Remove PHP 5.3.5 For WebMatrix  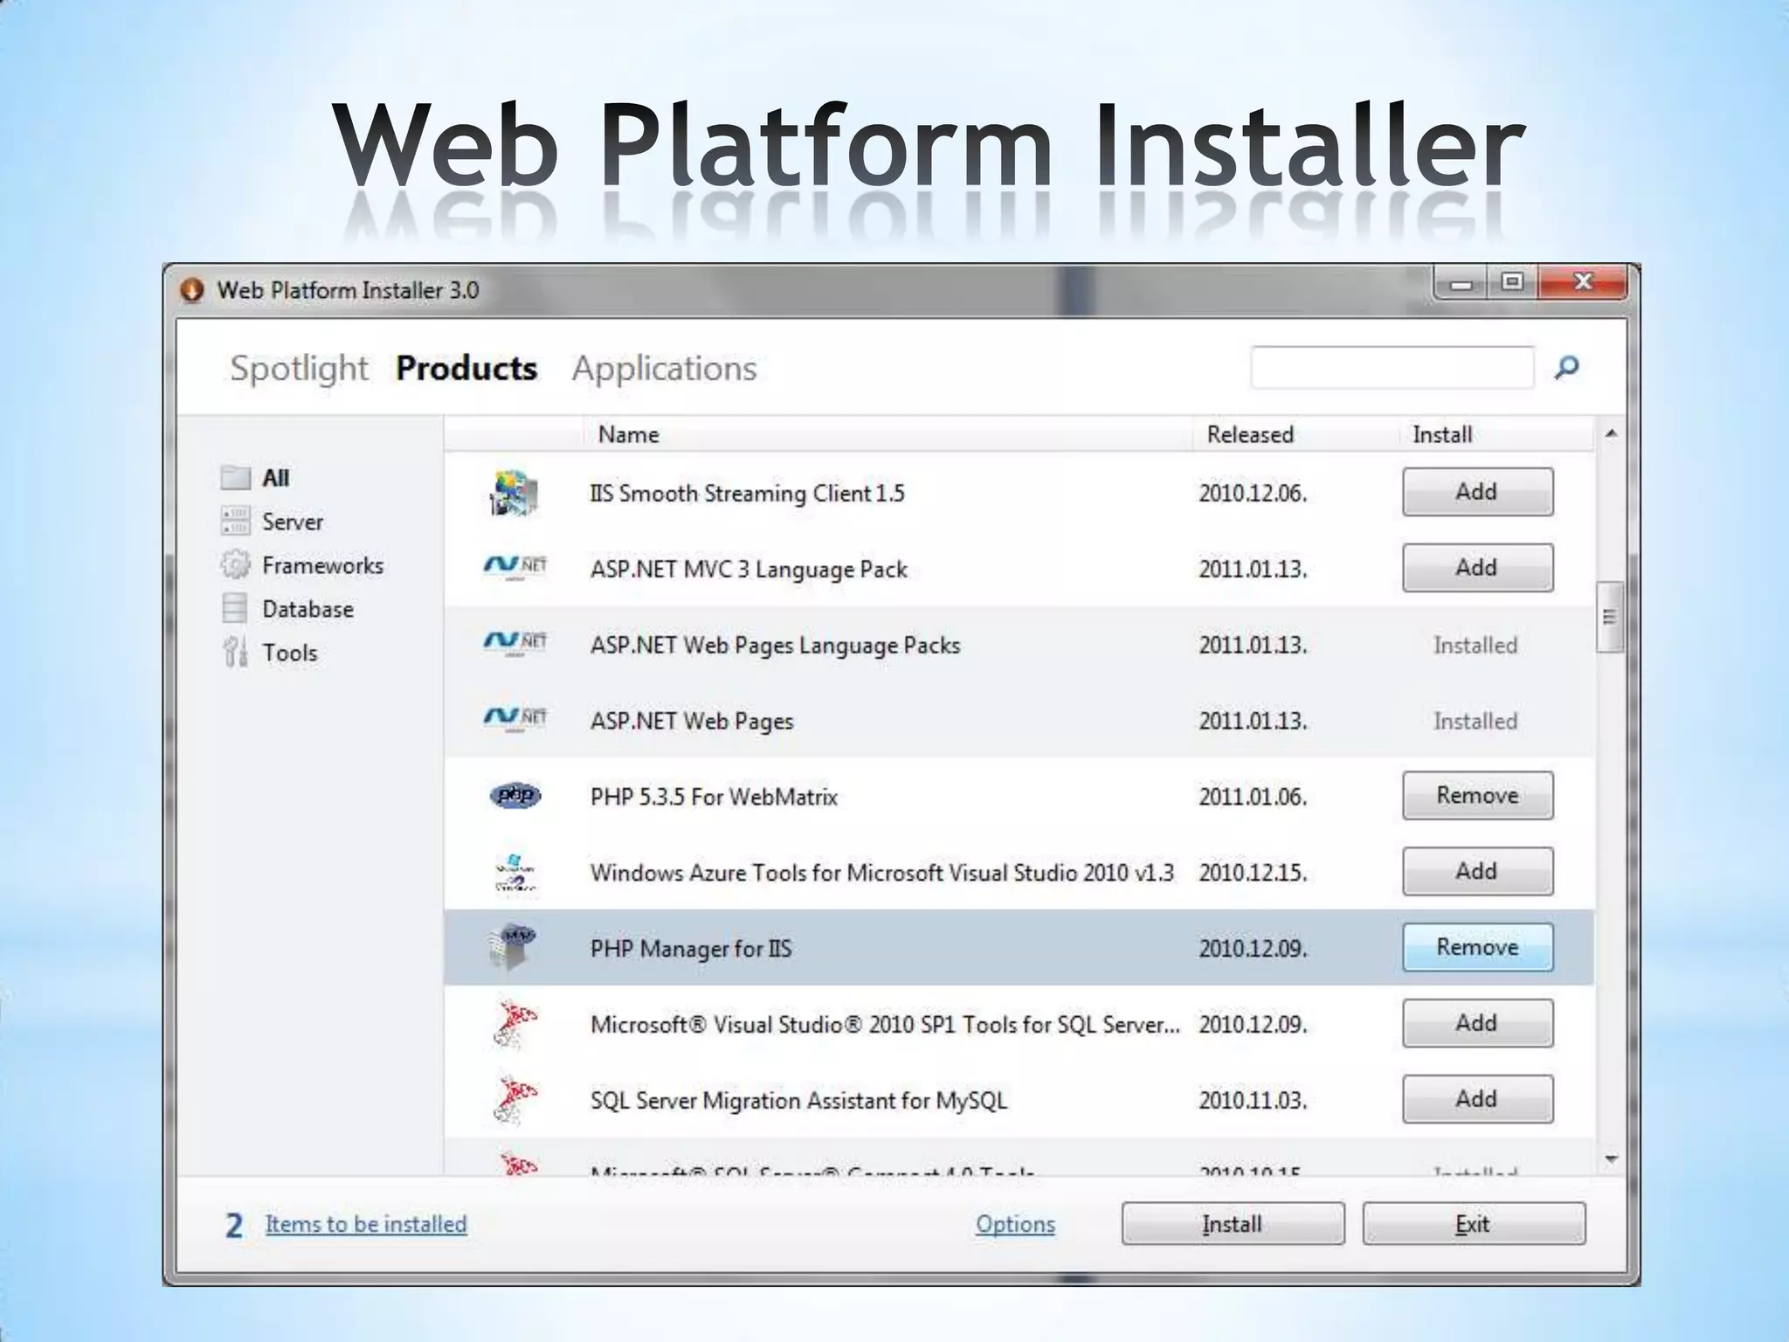(x=1478, y=795)
